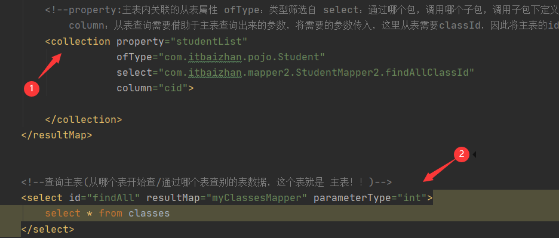Click the closing </select> tag
559x238 pixels.
pos(48,228)
